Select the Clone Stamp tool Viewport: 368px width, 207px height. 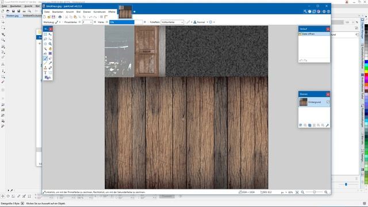click(x=45, y=68)
